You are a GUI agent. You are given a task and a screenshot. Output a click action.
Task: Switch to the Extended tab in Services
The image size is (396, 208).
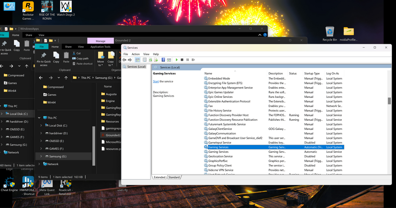(160, 177)
